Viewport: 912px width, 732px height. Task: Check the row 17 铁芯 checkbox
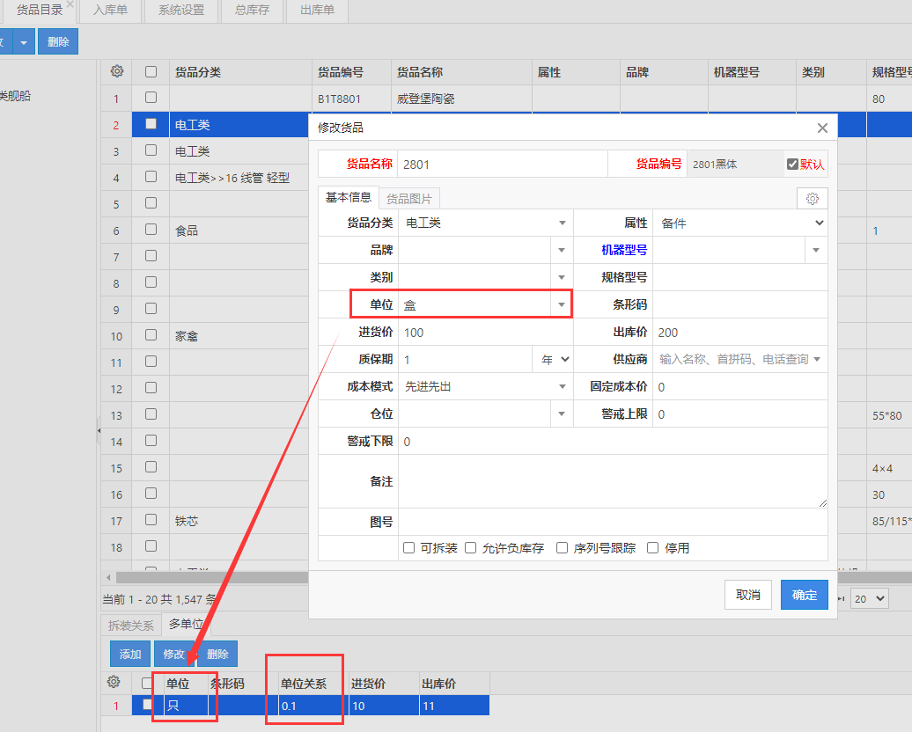151,519
